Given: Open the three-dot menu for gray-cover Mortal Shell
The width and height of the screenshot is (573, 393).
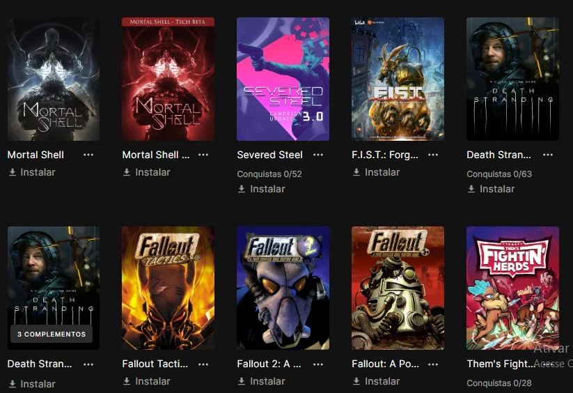Looking at the screenshot, I should point(88,155).
